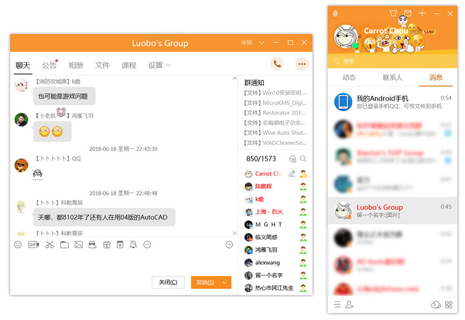Select the 消息 tab in QQ panel
The width and height of the screenshot is (465, 320).
(435, 78)
